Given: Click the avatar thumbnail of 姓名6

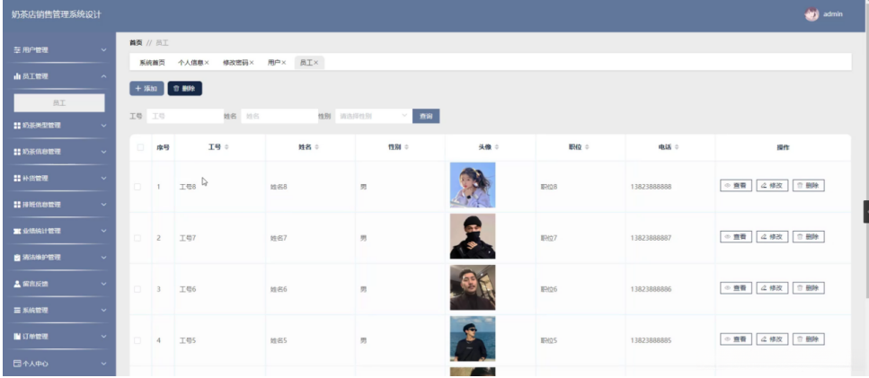Looking at the screenshot, I should point(473,287).
